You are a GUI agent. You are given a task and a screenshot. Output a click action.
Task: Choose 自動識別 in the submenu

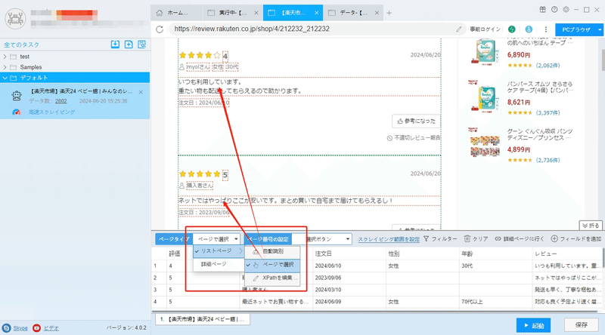pos(272,251)
